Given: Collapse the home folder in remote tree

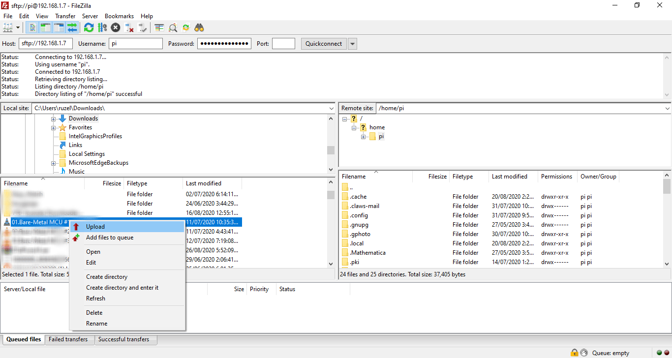Looking at the screenshot, I should point(354,127).
